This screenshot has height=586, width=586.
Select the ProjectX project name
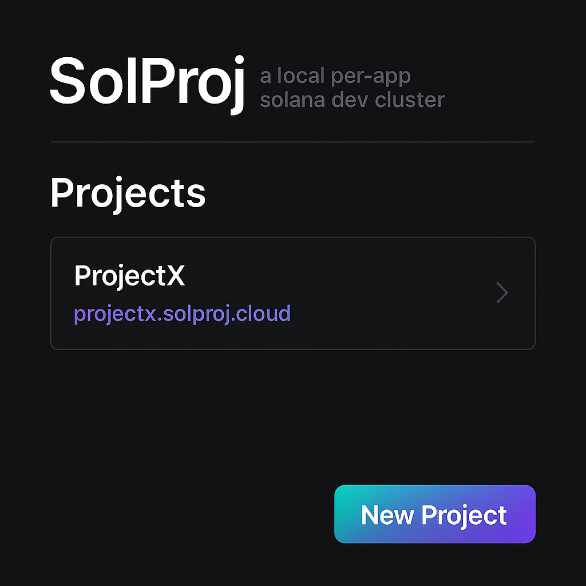129,276
